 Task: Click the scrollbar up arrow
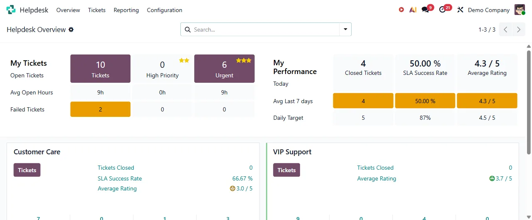click(529, 46)
